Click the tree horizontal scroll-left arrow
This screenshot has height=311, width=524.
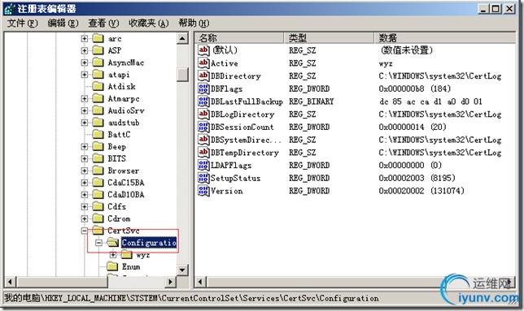tap(10, 282)
